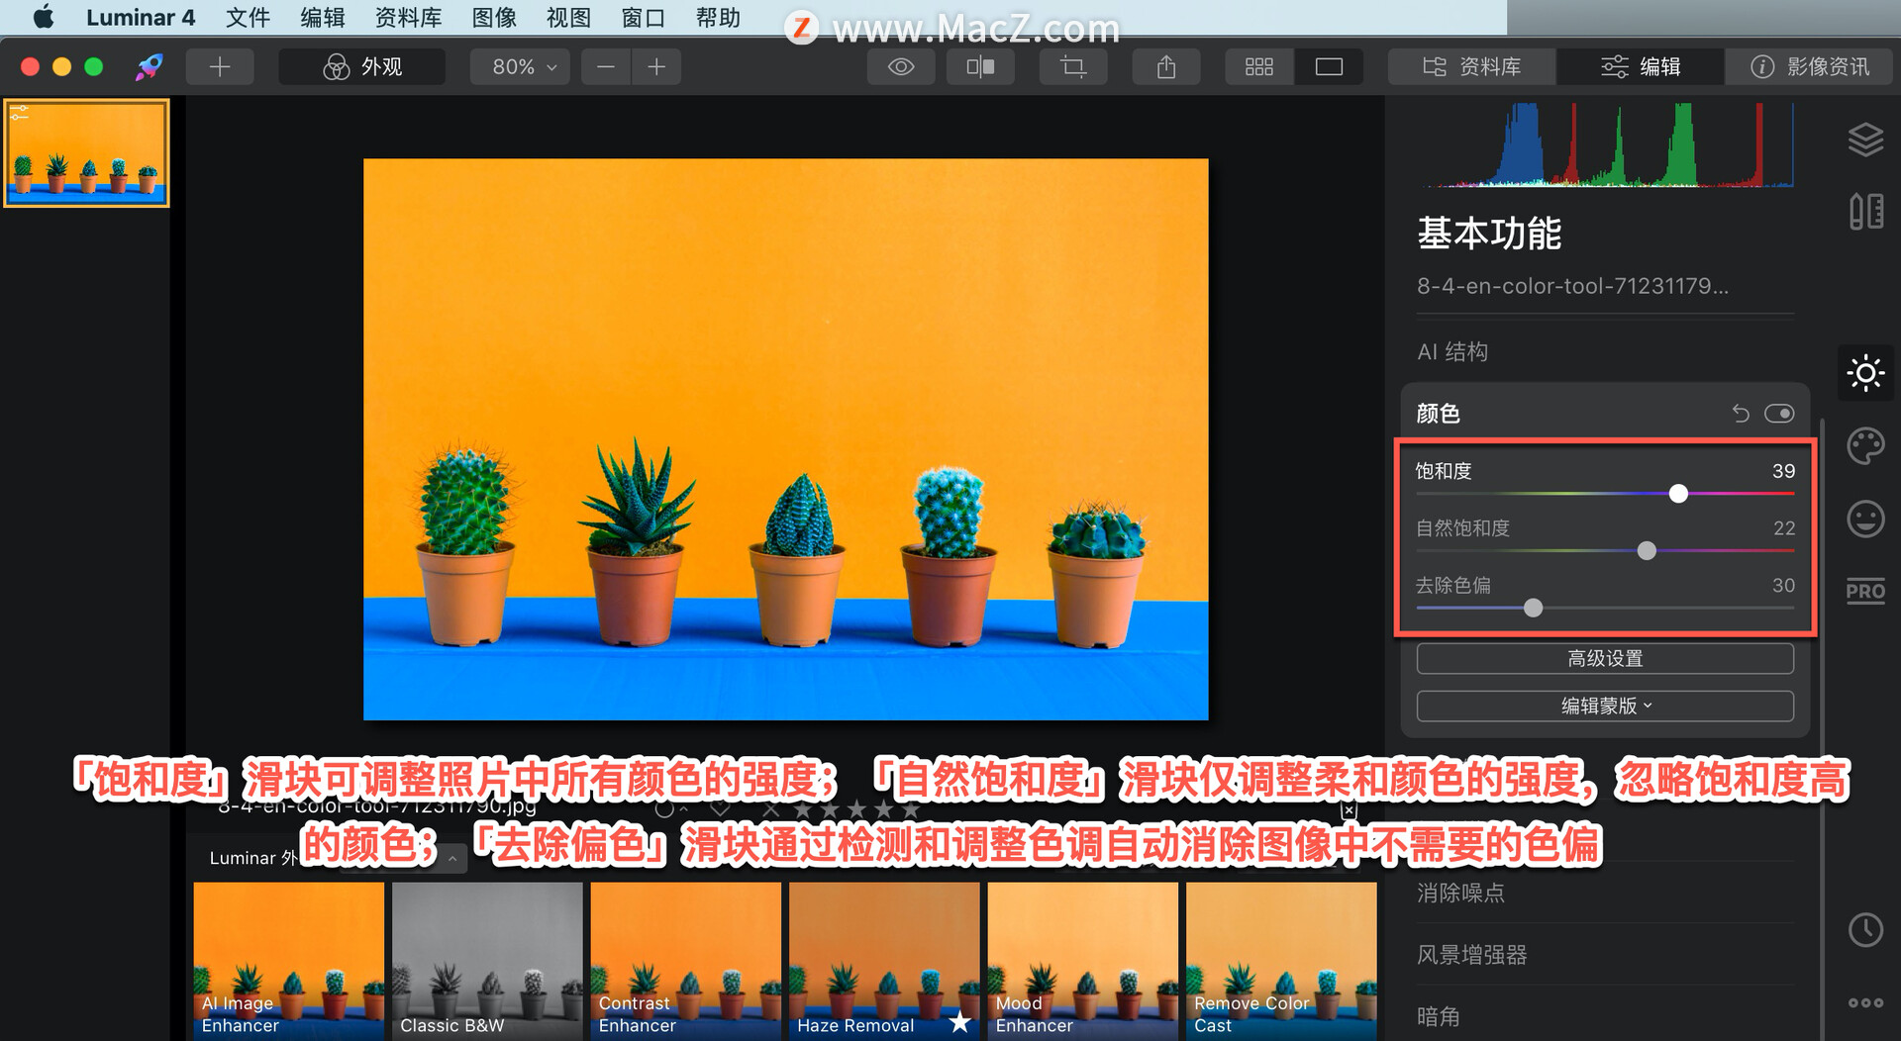
Task: Adjust the 去除色偏 slider handle
Action: pyautogui.click(x=1533, y=608)
